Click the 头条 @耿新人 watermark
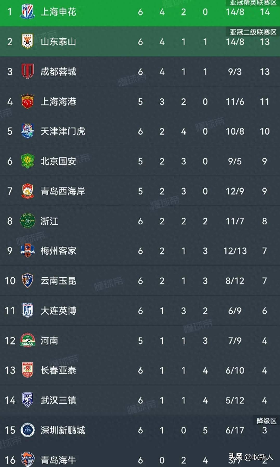Screen dimensions: 280x467 (251, 457)
